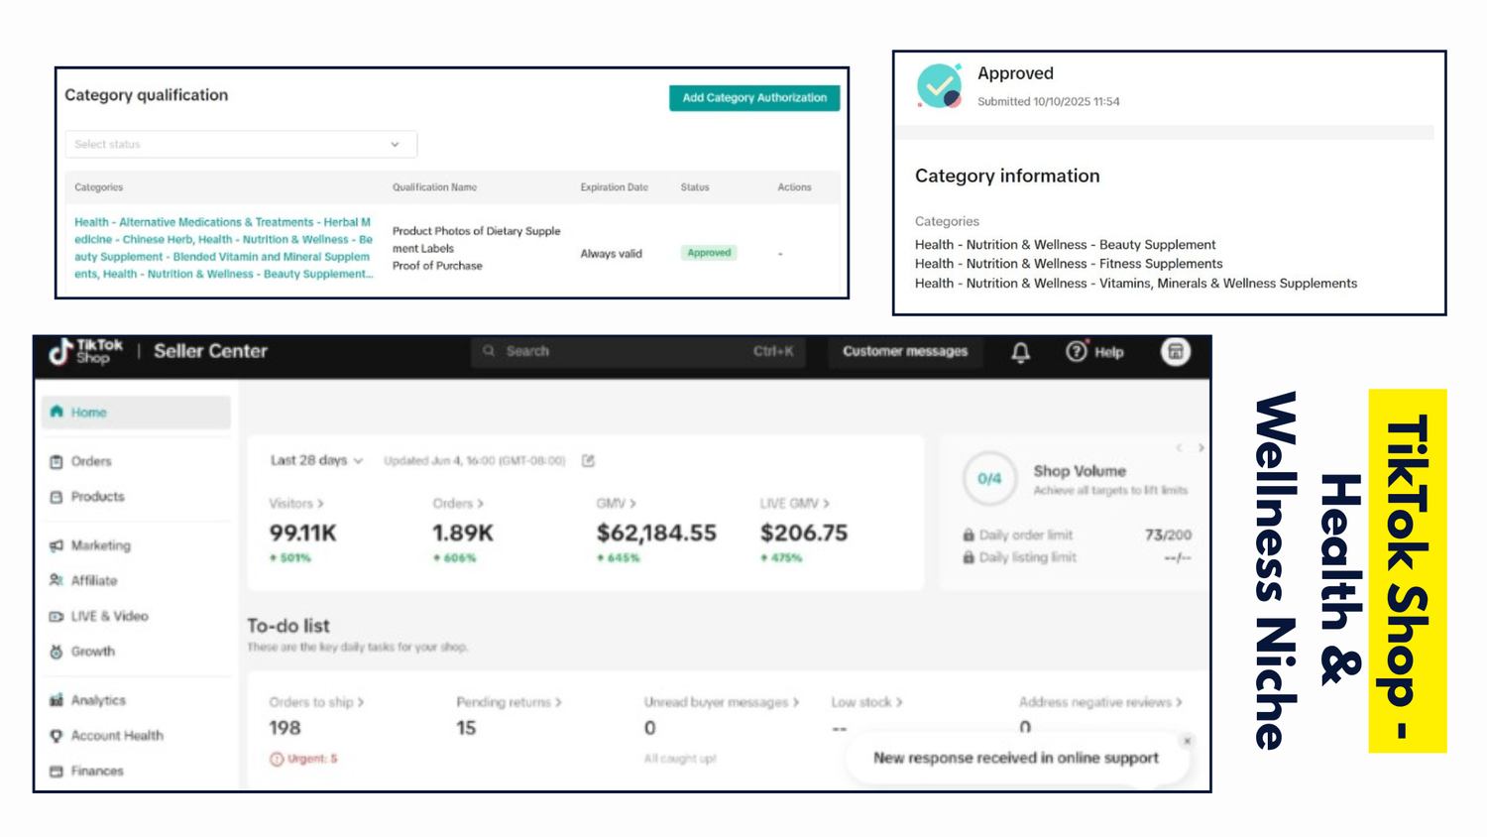Click the $62,184.55 GMV value

(656, 533)
